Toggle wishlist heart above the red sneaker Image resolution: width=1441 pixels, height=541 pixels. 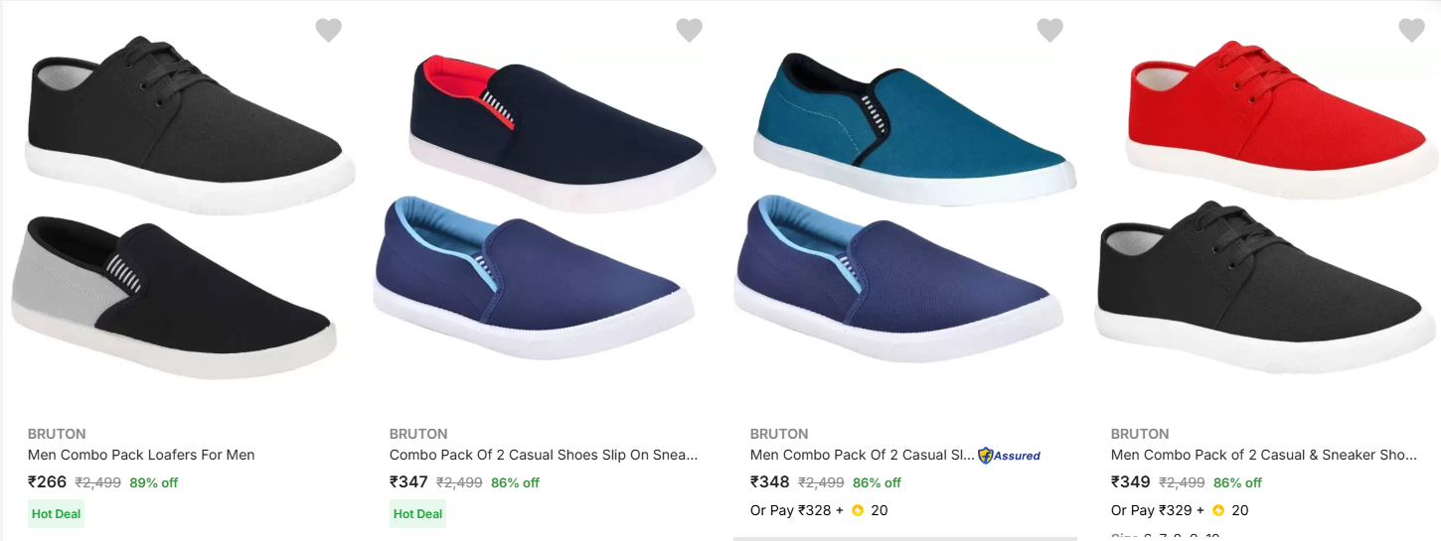[1411, 31]
